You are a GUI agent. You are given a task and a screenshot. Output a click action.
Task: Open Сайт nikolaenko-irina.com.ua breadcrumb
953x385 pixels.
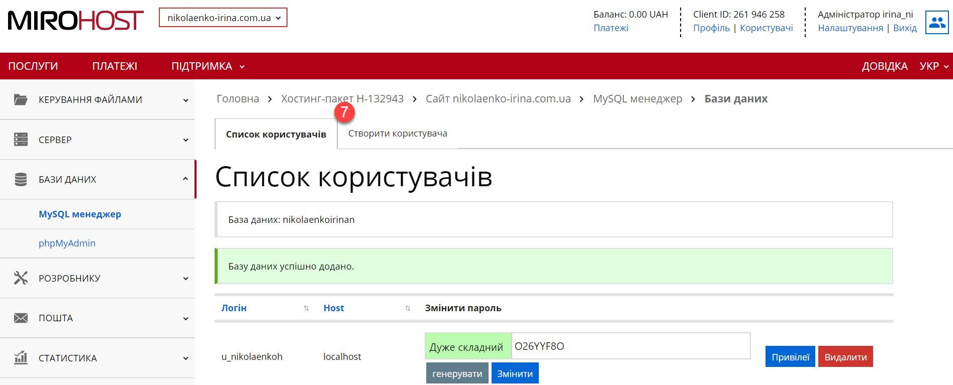pyautogui.click(x=498, y=99)
